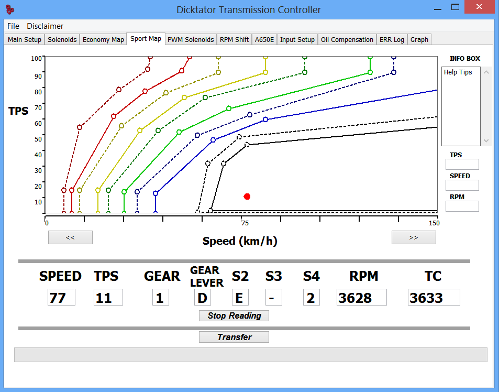
Task: Click the solid yellow curve point at TPS 90
Action: tap(265, 72)
